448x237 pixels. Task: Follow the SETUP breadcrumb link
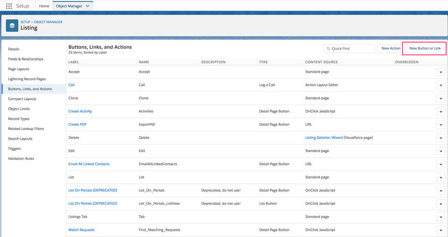(25, 22)
